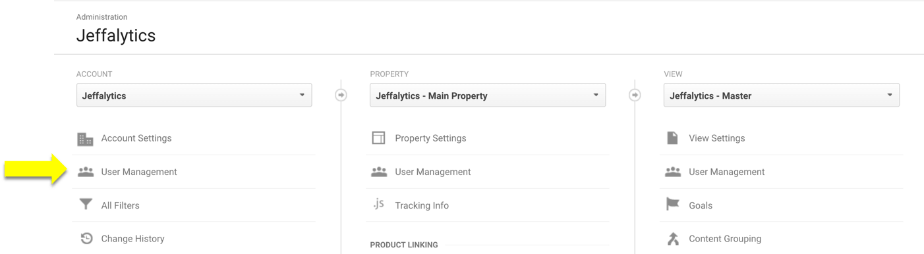Viewport: 924px width, 254px height.
Task: Open the Jeffalytics - Master view dropdown
Action: (x=782, y=95)
